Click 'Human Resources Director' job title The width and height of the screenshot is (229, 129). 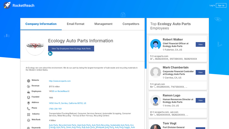click(x=177, y=99)
